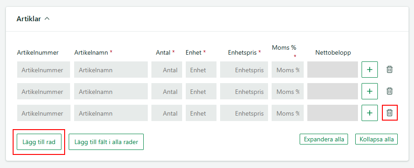Collapse all rows with Kollapsa alla
The image size is (414, 168).
[x=376, y=139]
